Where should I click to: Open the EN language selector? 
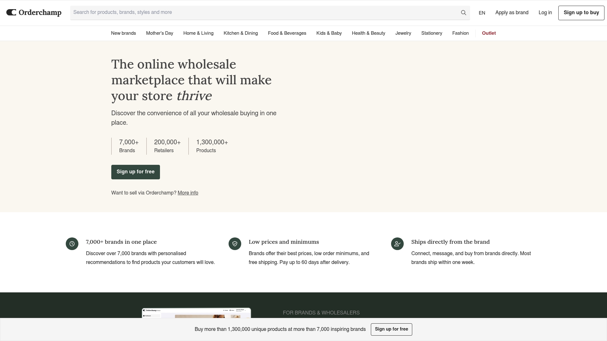tap(482, 13)
